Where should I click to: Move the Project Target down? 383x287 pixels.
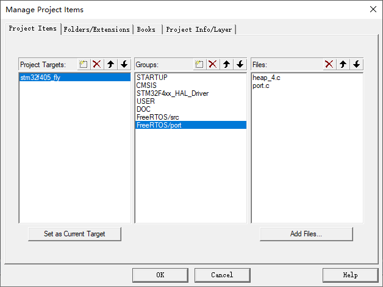pos(124,65)
